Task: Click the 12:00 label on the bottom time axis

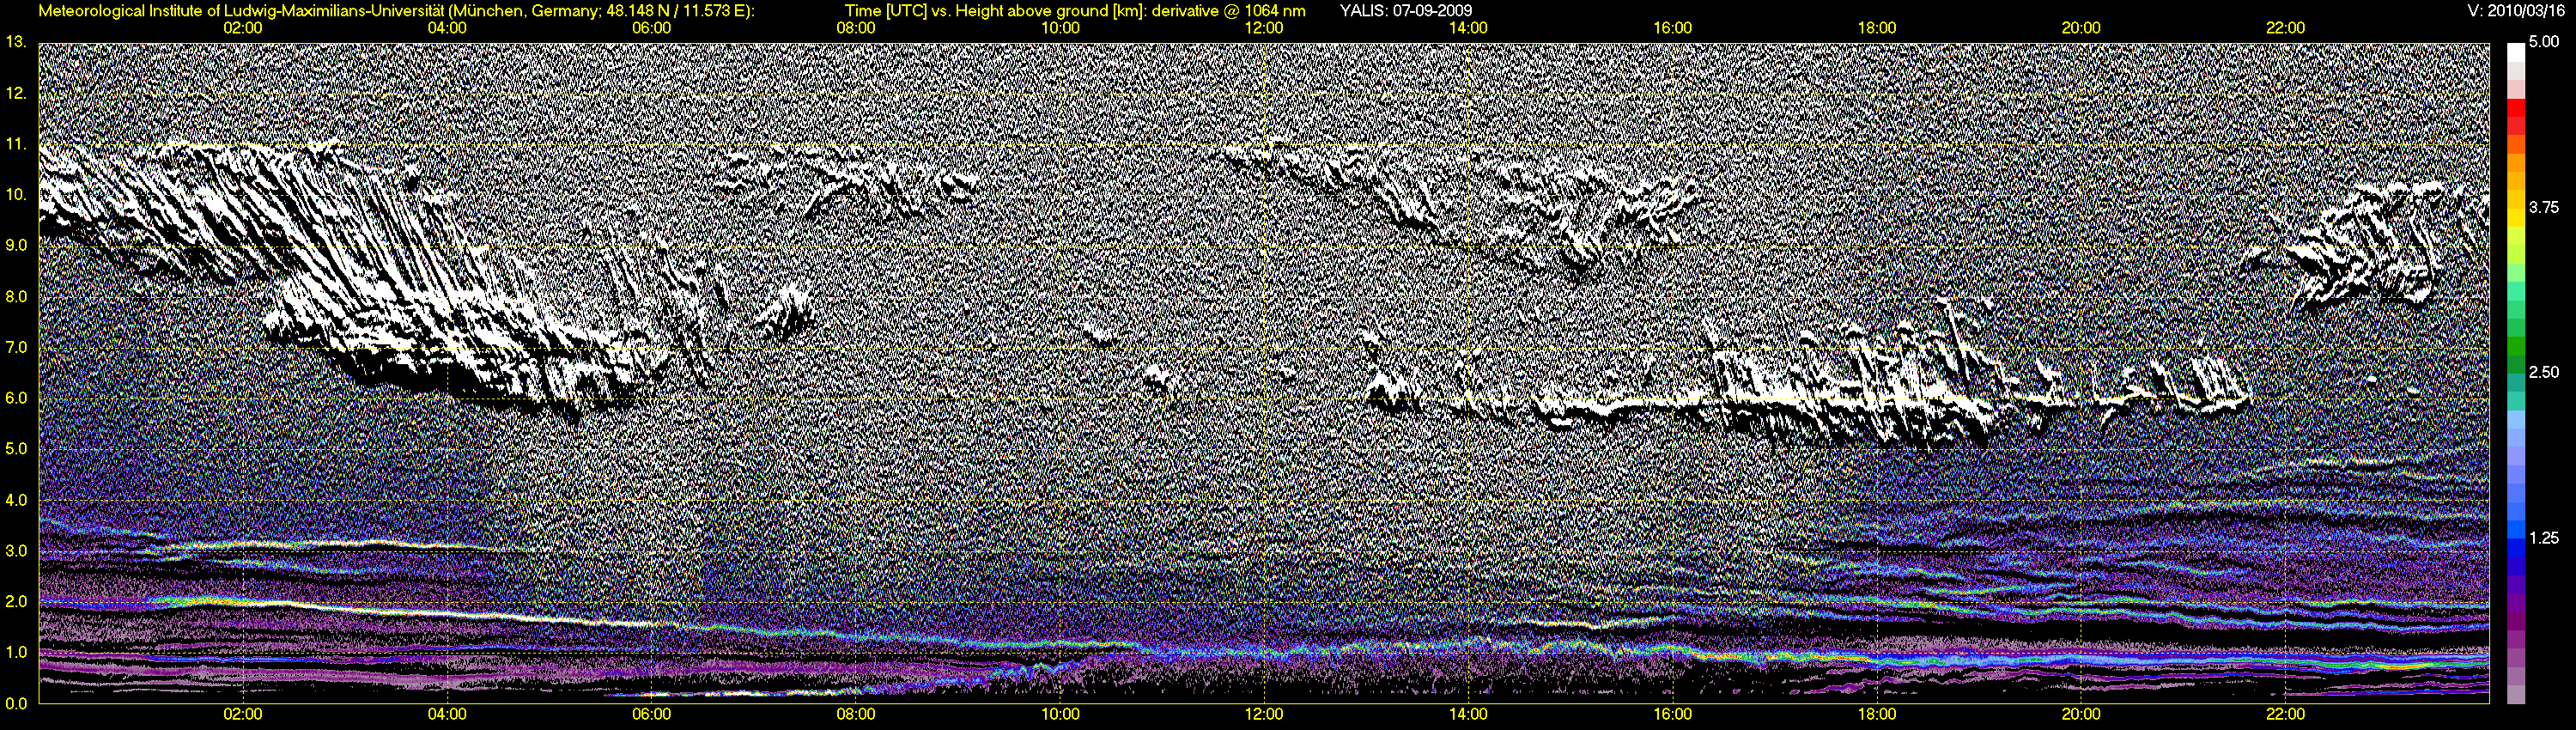Action: click(x=1264, y=715)
